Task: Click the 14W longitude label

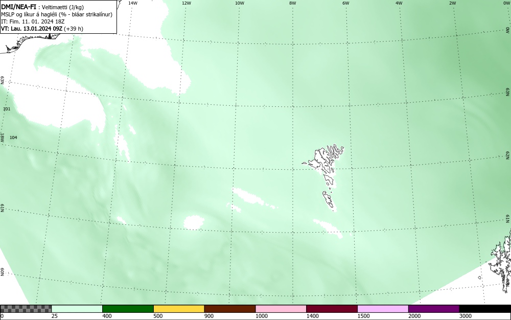Action: (133, 3)
